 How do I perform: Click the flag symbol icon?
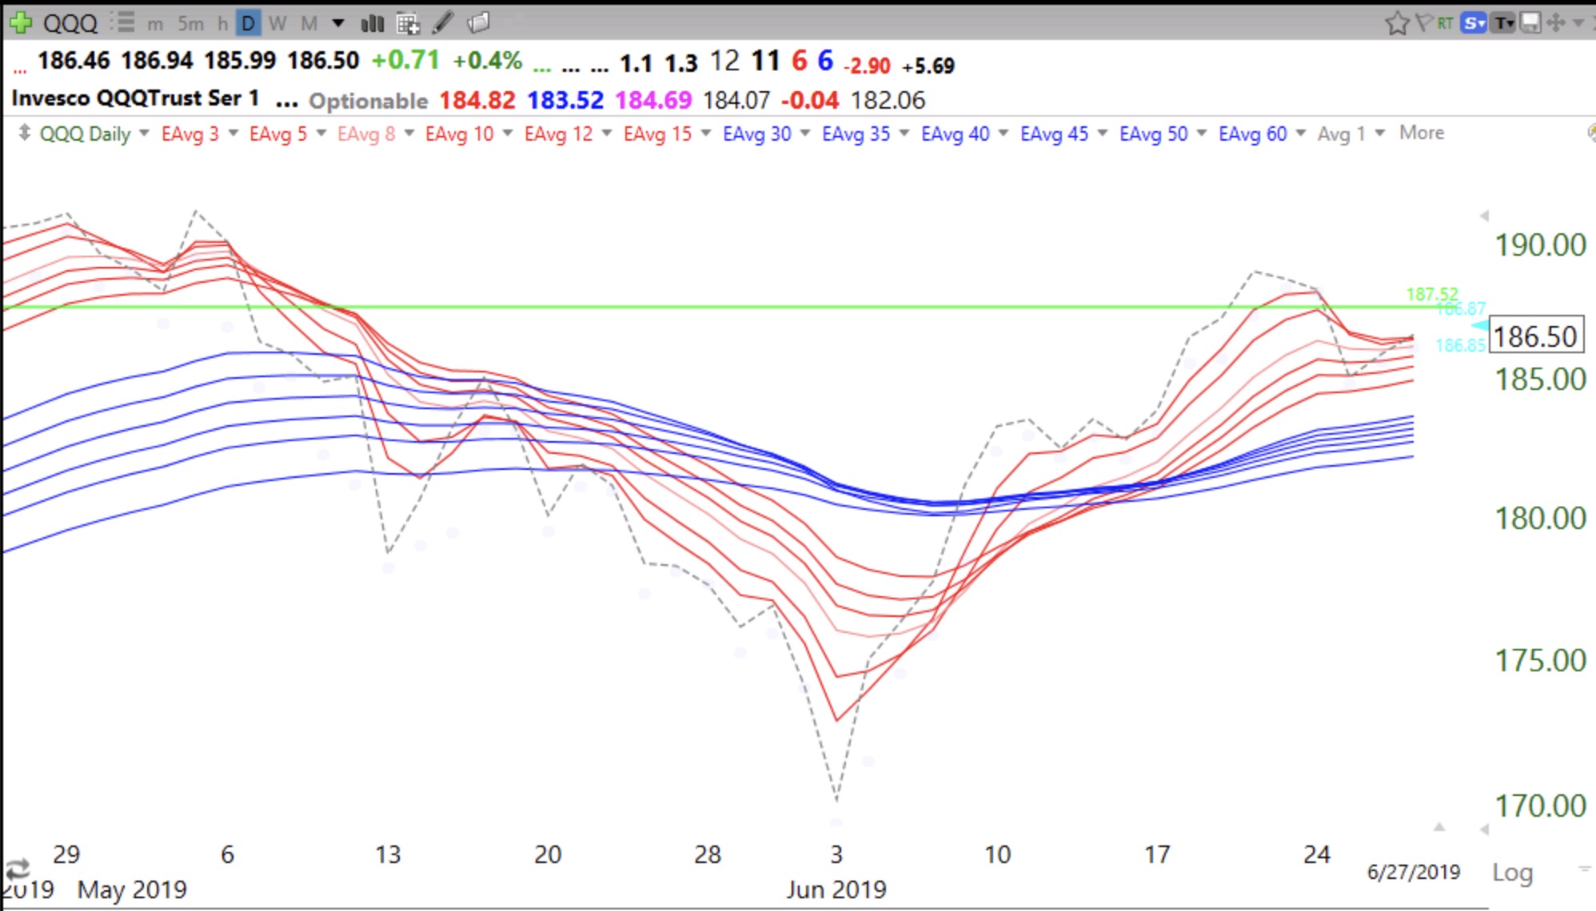pyautogui.click(x=1422, y=23)
